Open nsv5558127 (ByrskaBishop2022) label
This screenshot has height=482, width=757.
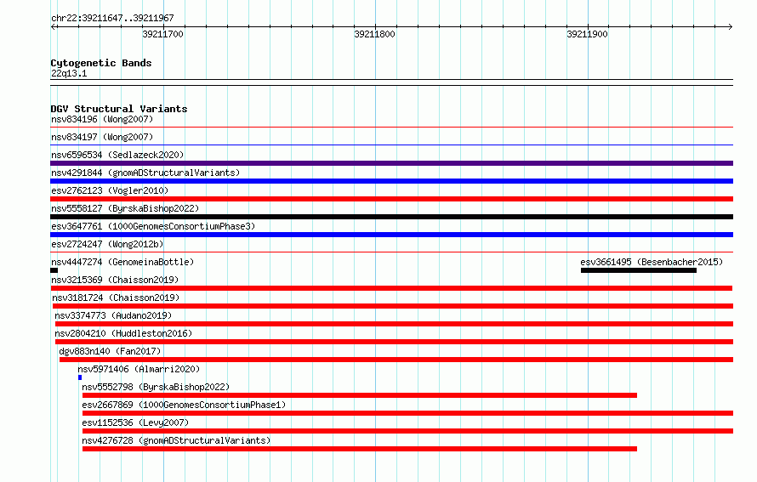(x=125, y=208)
